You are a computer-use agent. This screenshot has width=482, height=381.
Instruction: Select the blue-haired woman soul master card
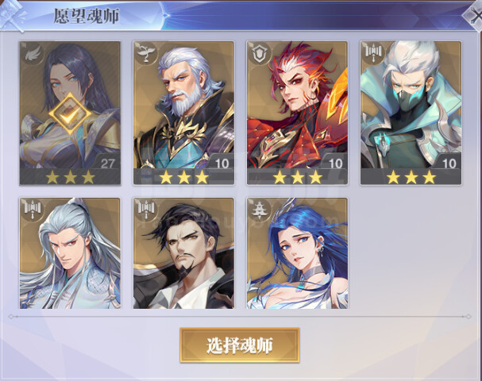tap(297, 253)
